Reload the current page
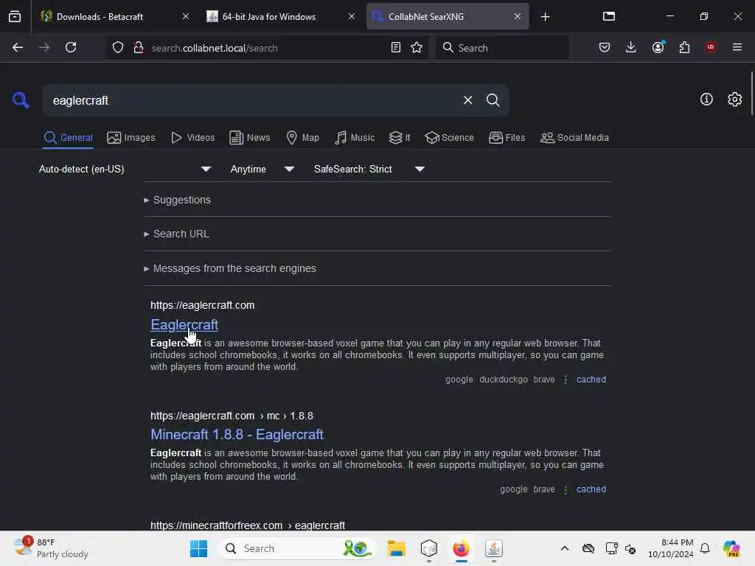Screen dimensions: 755x566 point(71,47)
